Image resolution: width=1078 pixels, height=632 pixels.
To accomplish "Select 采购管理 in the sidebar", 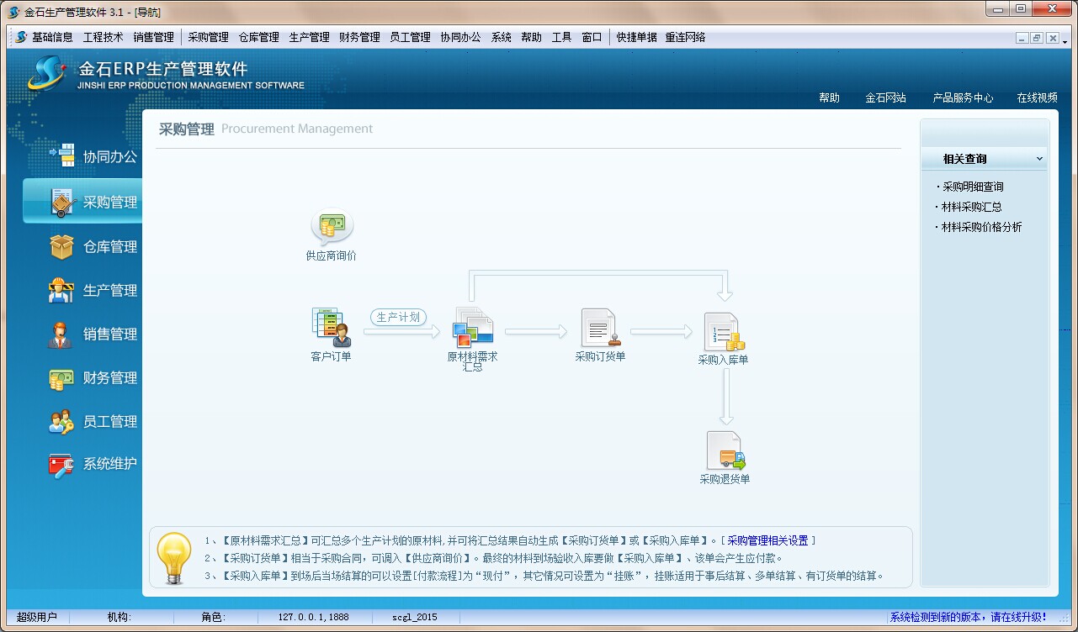I will coord(82,202).
